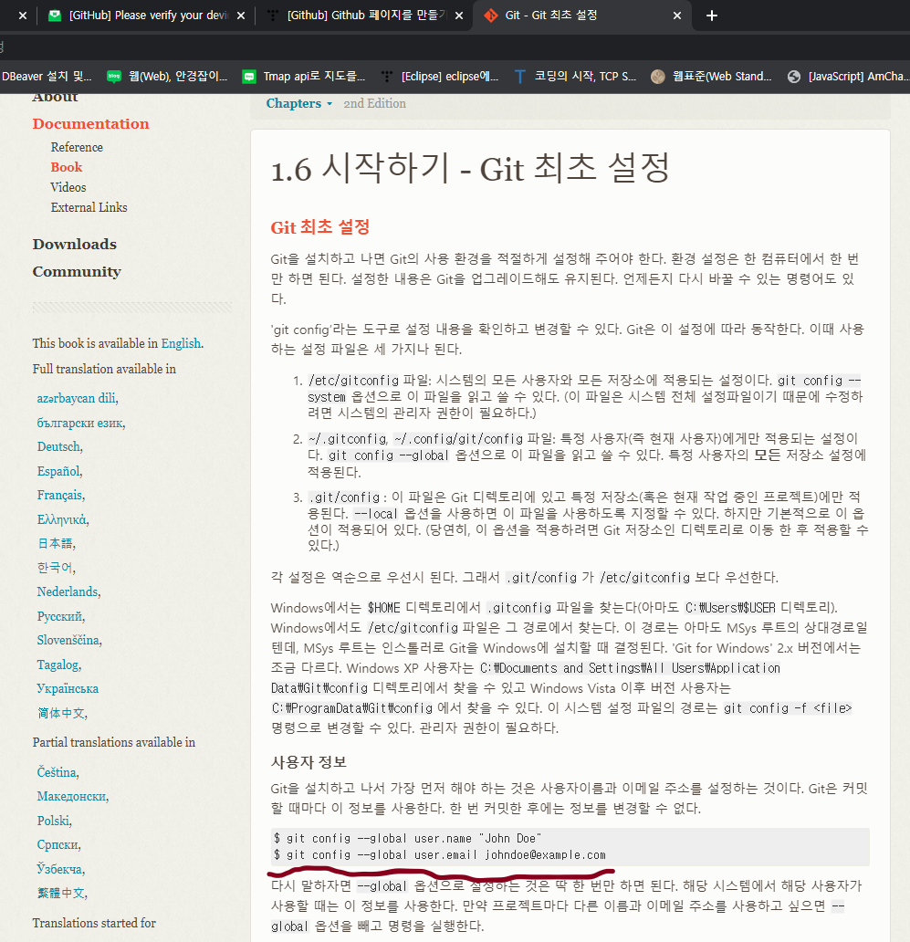Click the .git/config code text in item 3
910x942 pixels.
(x=345, y=497)
